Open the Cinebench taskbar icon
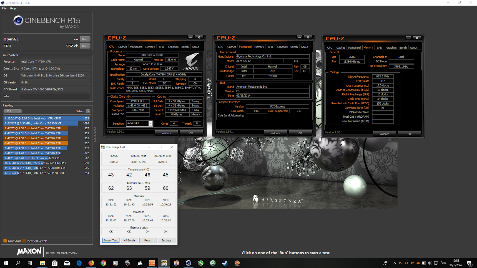Viewport: 477px width, 268px height. tap(189, 263)
